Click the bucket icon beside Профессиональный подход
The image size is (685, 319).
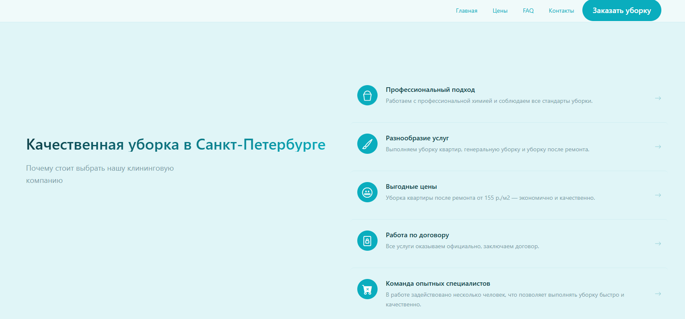[367, 96]
